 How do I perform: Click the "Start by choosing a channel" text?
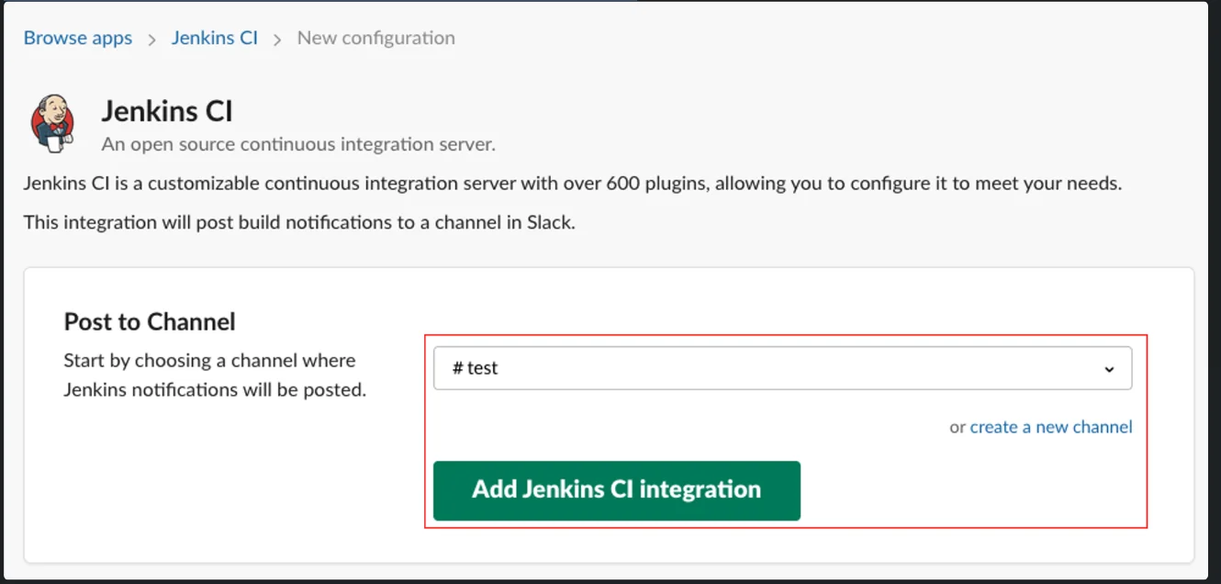click(209, 360)
